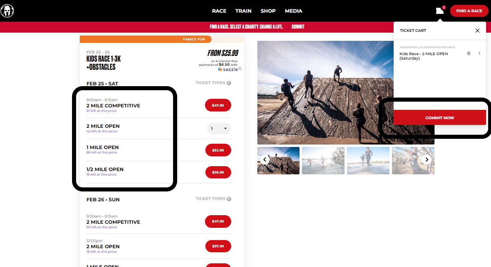This screenshot has height=267, width=491.
Task: Click the Spartan helmet logo
Action: [x=7, y=11]
